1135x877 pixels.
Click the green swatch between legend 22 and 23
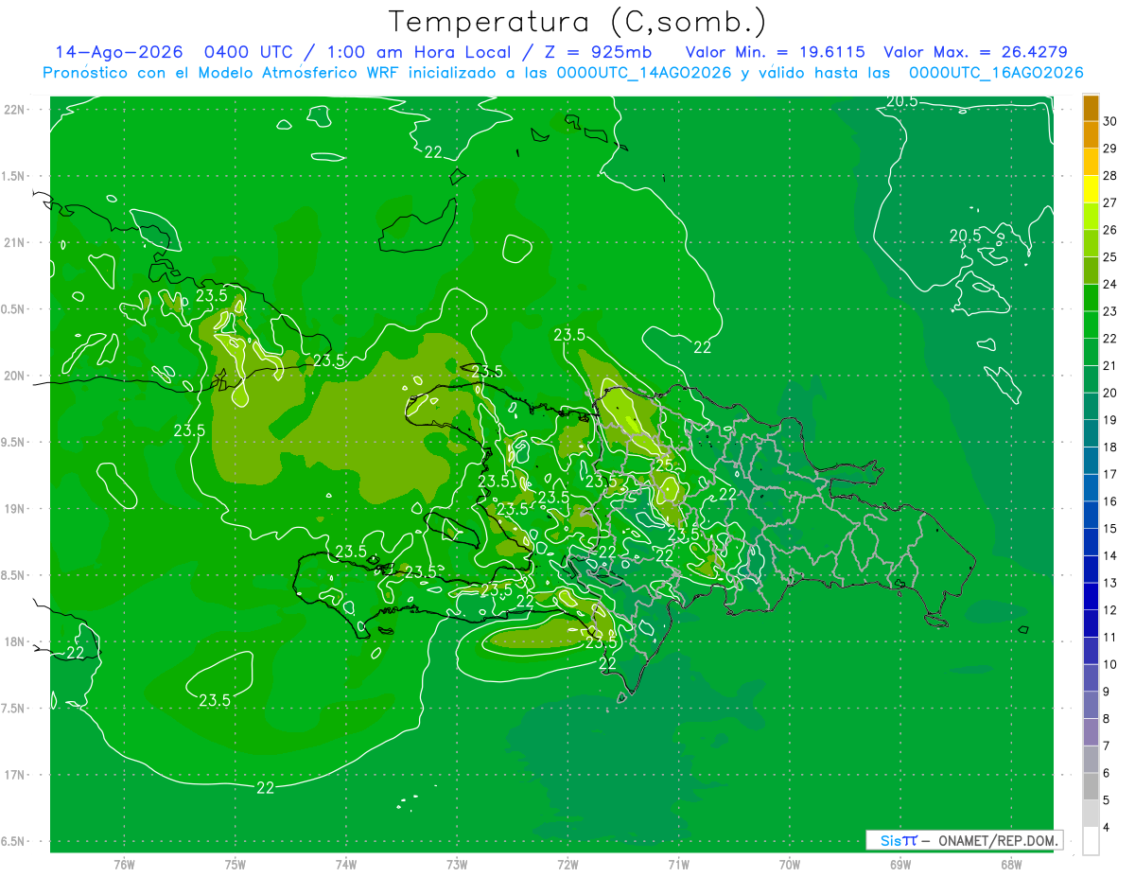[1091, 325]
